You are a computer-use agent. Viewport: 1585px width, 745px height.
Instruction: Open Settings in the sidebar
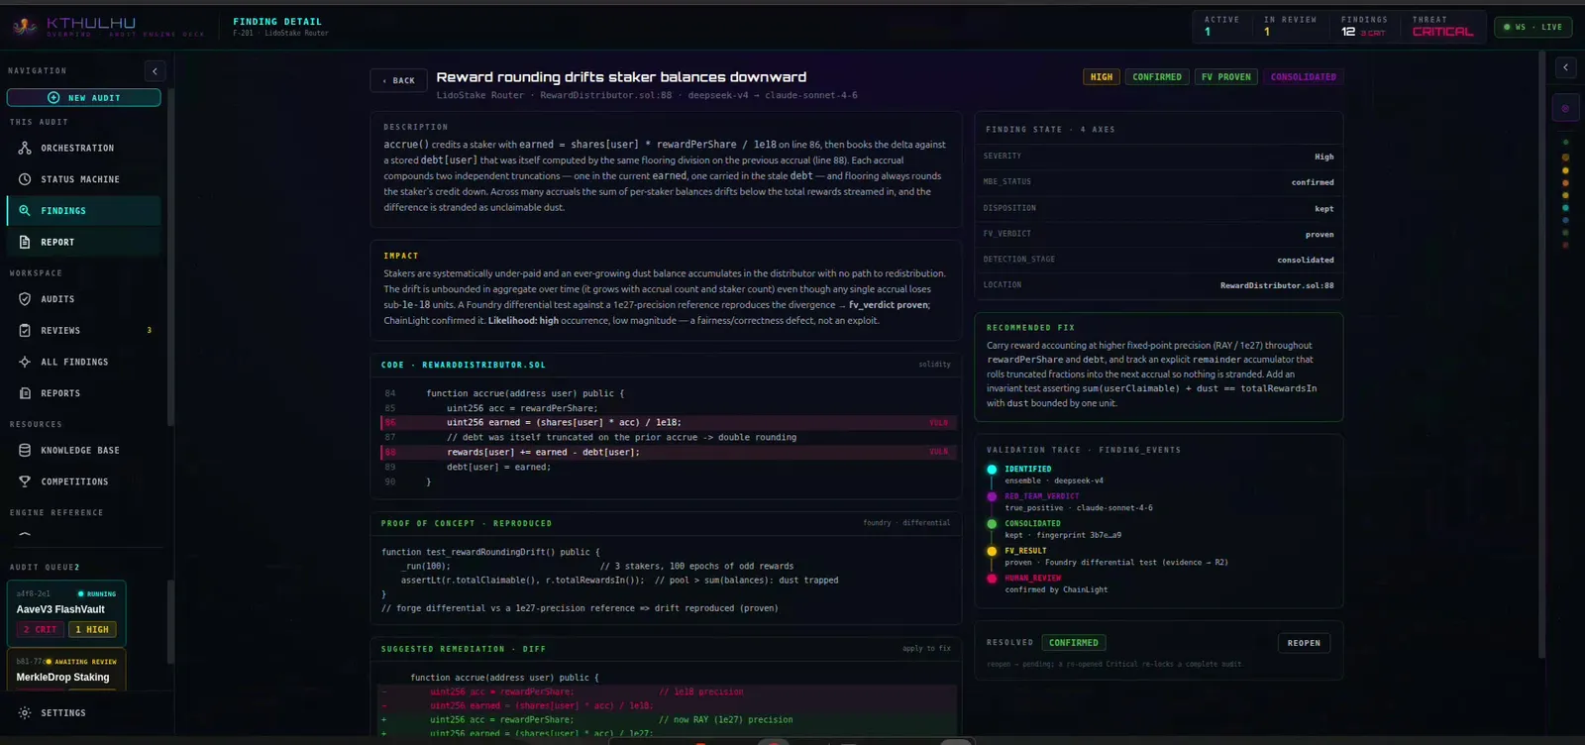[x=84, y=713]
